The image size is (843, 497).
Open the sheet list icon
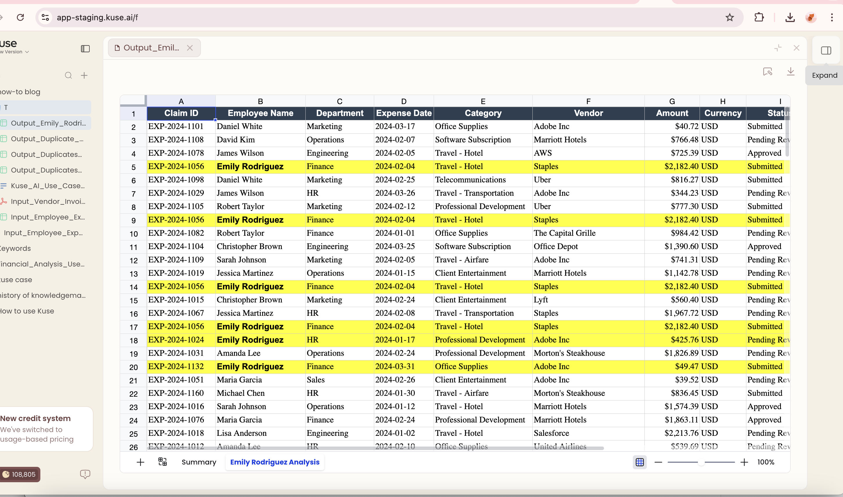(163, 462)
